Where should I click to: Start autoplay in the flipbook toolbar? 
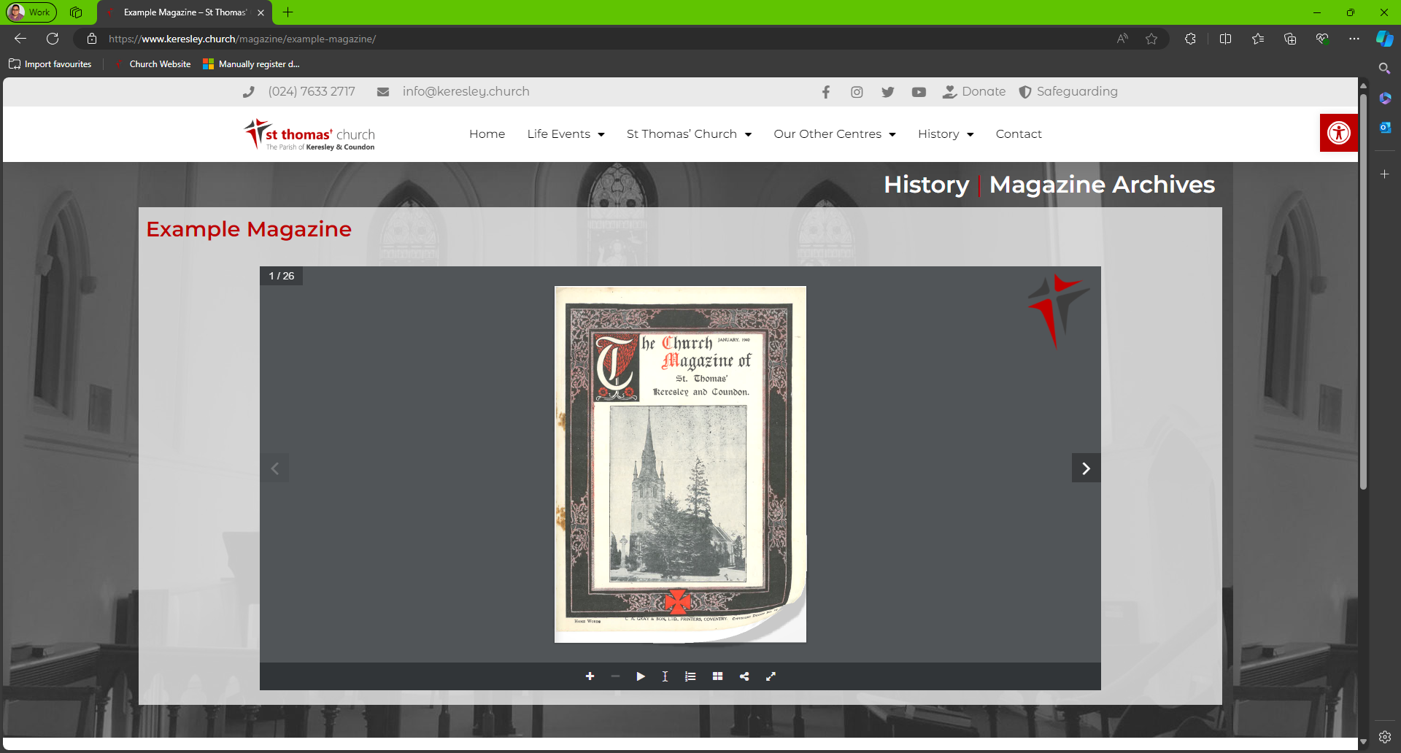[x=641, y=676]
